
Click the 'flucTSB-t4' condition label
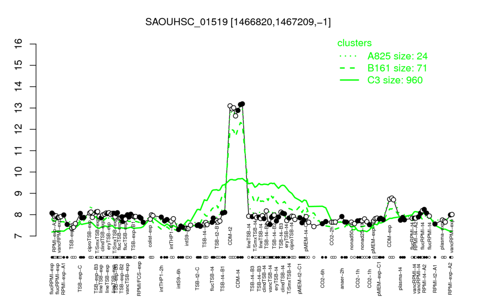tap(212, 278)
